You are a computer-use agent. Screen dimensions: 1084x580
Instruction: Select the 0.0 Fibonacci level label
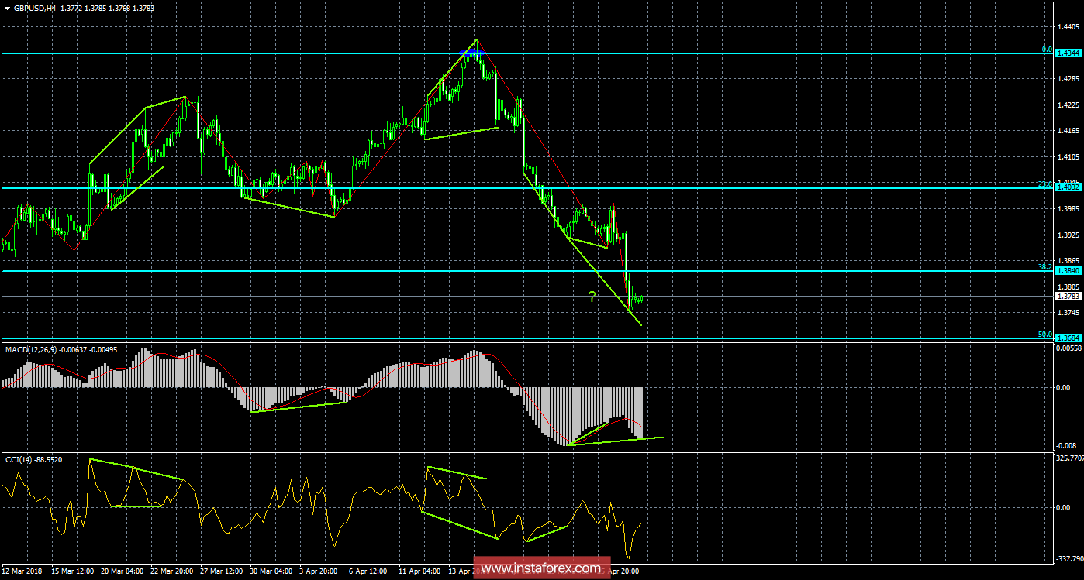click(x=1046, y=50)
